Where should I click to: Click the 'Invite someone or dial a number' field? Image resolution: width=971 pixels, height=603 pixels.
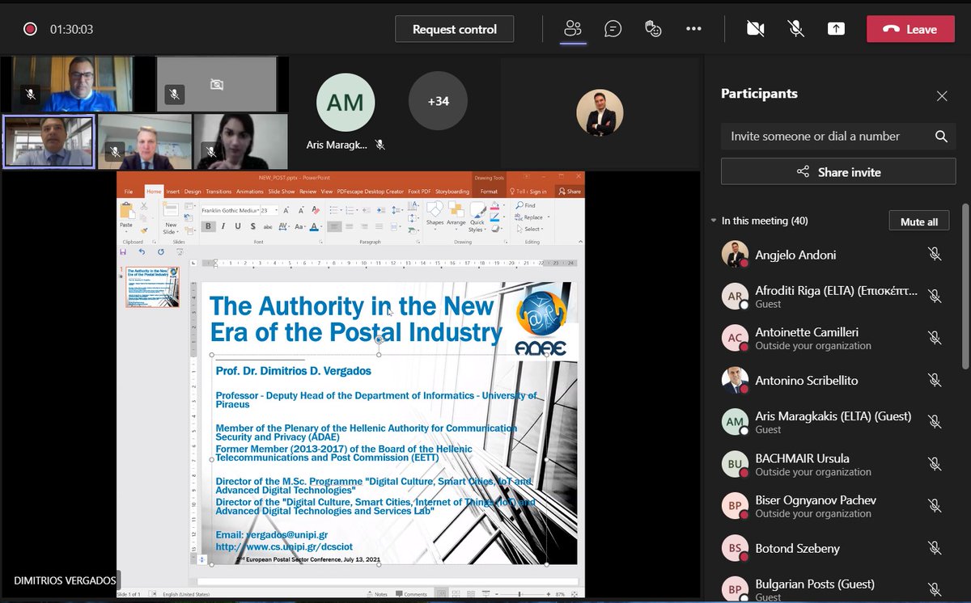[838, 137]
